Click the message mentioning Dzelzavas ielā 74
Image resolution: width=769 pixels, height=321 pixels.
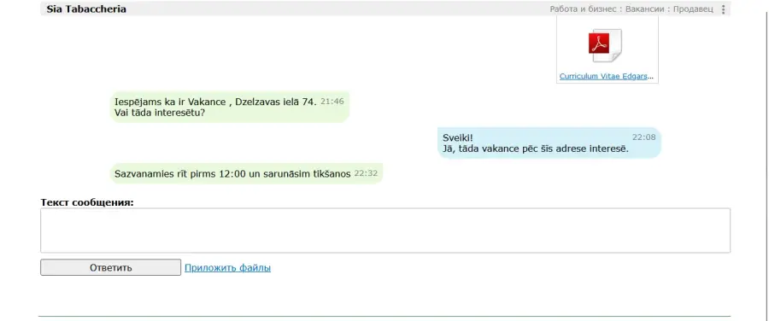pos(230,107)
